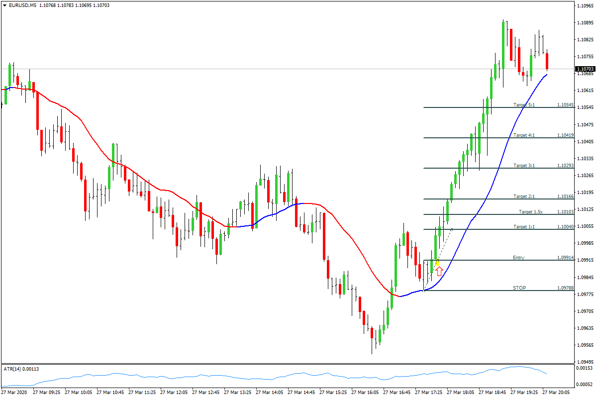Click the small triangle beside EURUSD,M5
The width and height of the screenshot is (597, 398).
[x=4, y=5]
